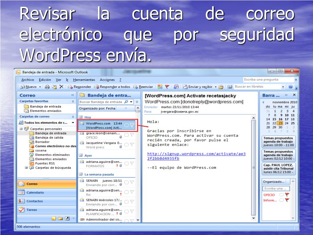Go to previous month in the calendar

click(x=263, y=102)
